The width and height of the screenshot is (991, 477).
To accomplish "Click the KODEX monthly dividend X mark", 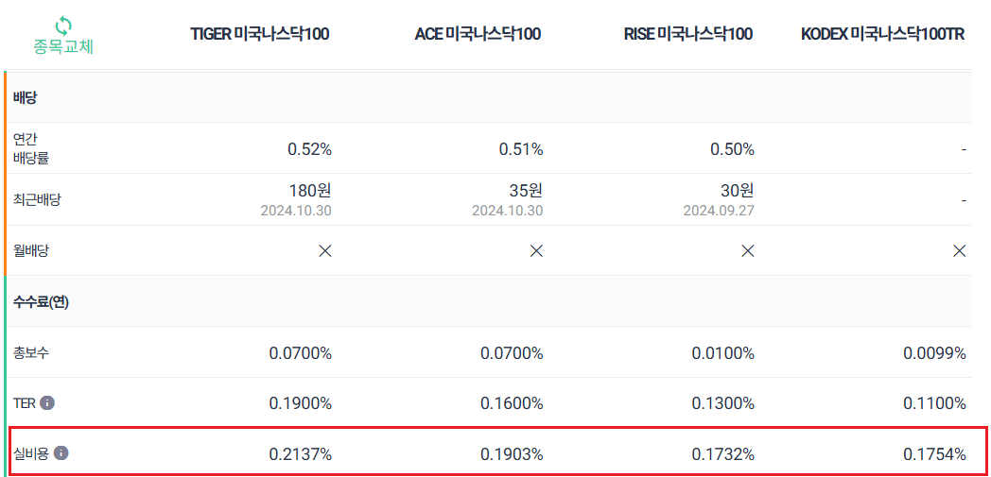I will (960, 251).
